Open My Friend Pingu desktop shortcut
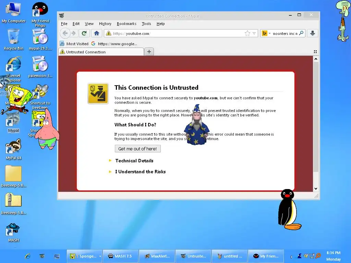 click(40, 14)
